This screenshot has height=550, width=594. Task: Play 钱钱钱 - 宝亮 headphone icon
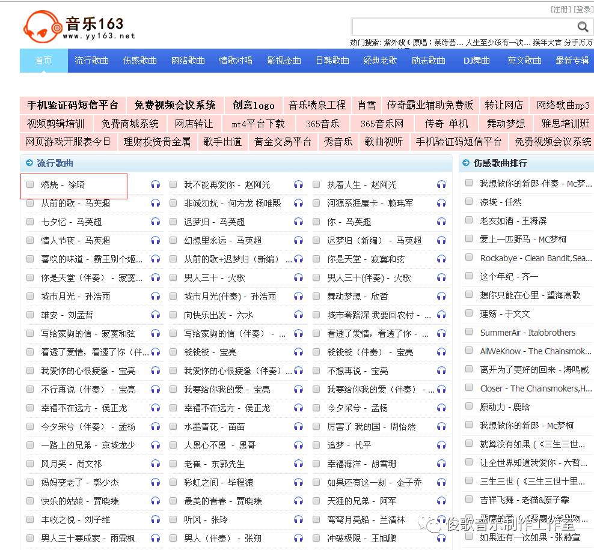point(299,352)
